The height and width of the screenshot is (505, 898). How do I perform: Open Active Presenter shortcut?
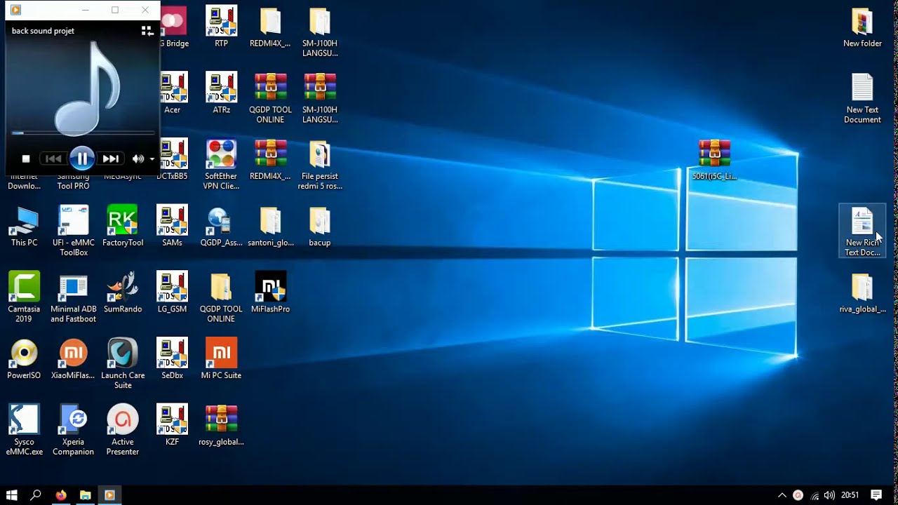(123, 431)
